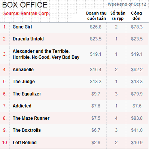The image size is (149, 149).
Task: Click the Doanh thu cuối tuần header
Action: 96,16
